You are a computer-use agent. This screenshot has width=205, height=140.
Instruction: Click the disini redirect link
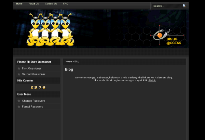152,80
